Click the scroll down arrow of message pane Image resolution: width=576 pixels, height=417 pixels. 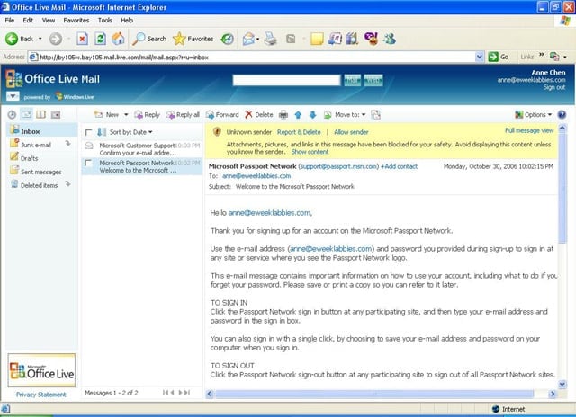click(x=562, y=384)
